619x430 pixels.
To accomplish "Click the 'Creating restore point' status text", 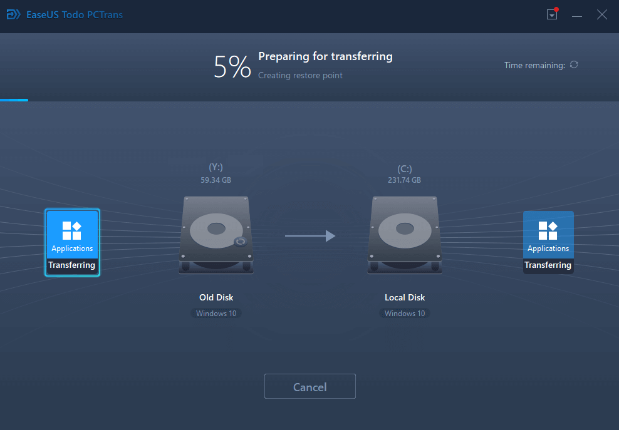I will click(x=300, y=75).
